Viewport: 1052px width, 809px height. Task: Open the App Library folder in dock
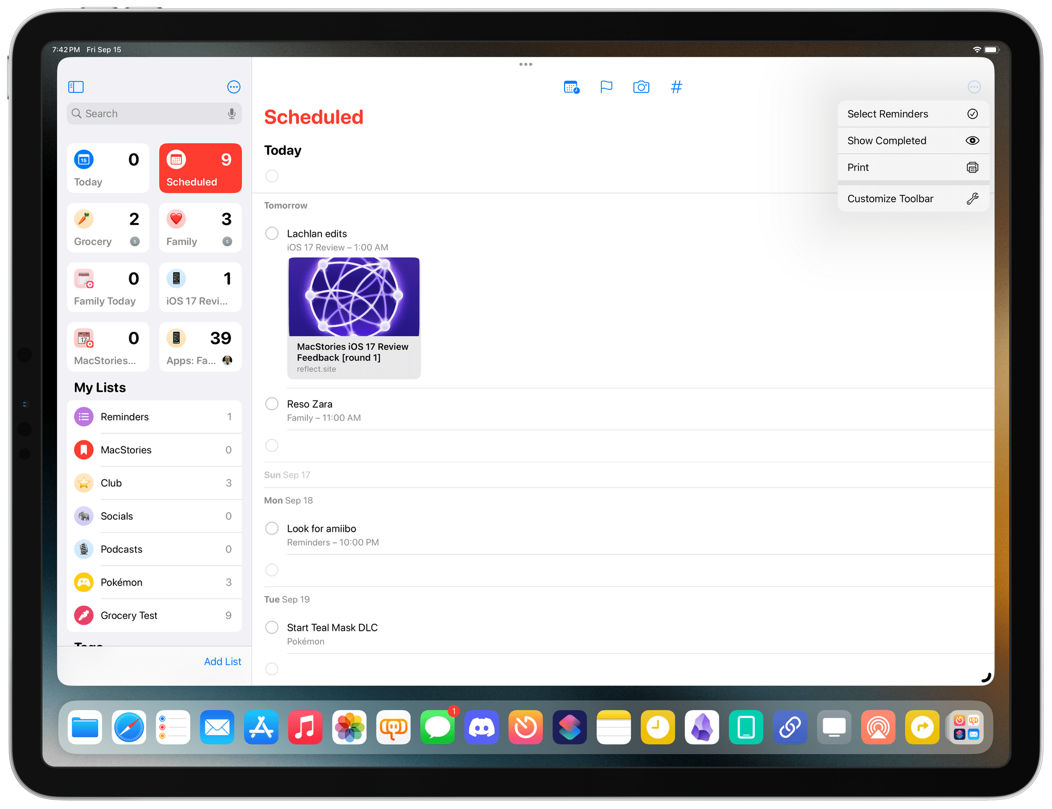pyautogui.click(x=966, y=727)
